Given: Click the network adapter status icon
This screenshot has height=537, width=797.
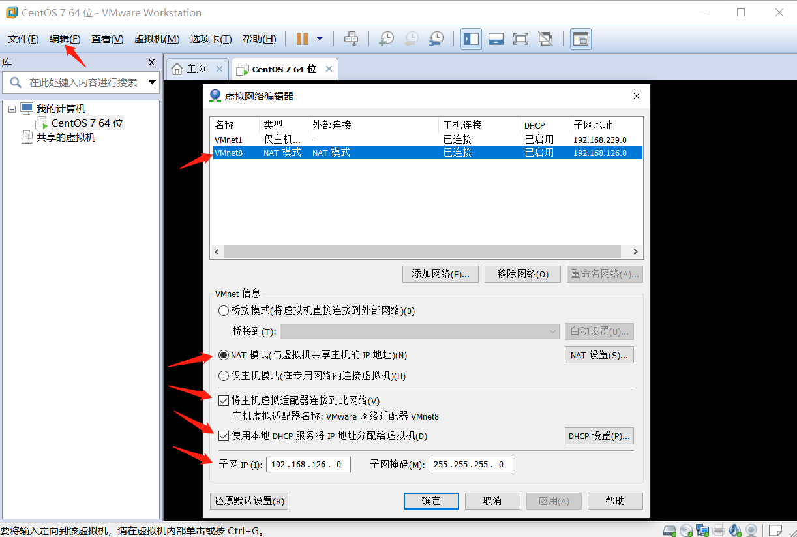Looking at the screenshot, I should tap(702, 530).
